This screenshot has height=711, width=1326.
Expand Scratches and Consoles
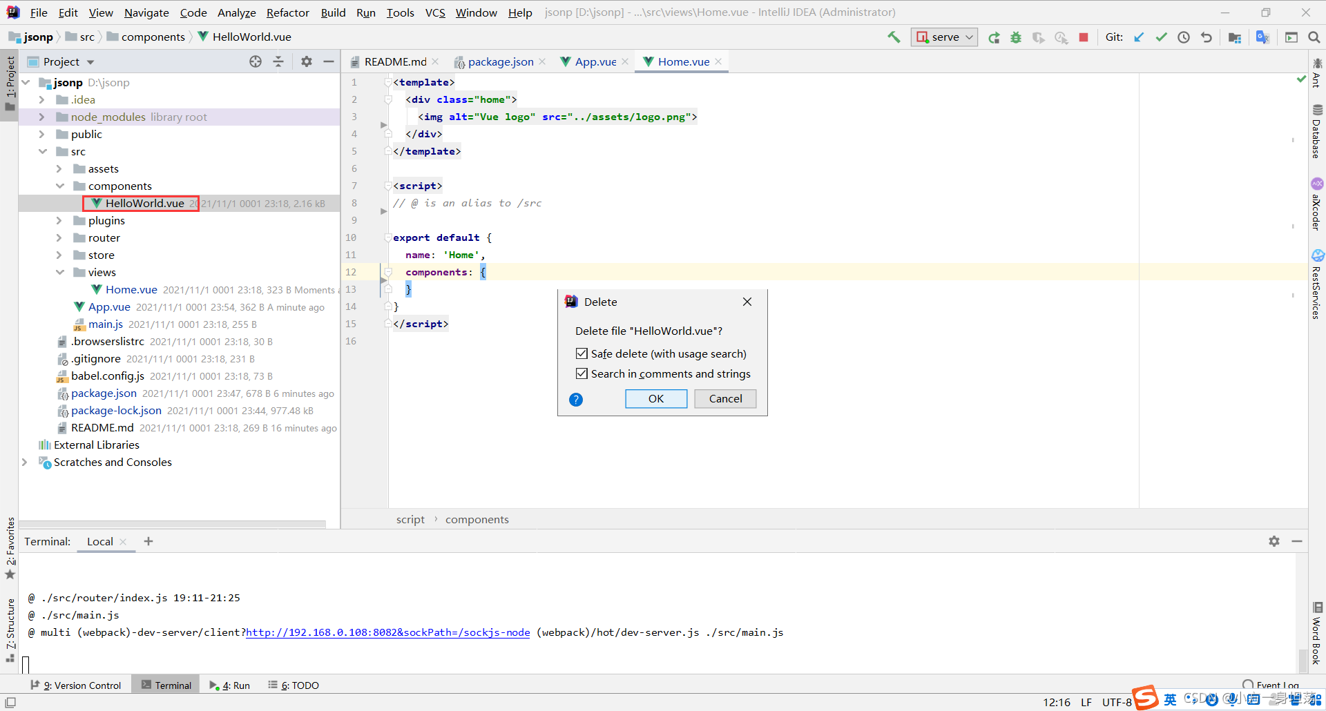[25, 462]
